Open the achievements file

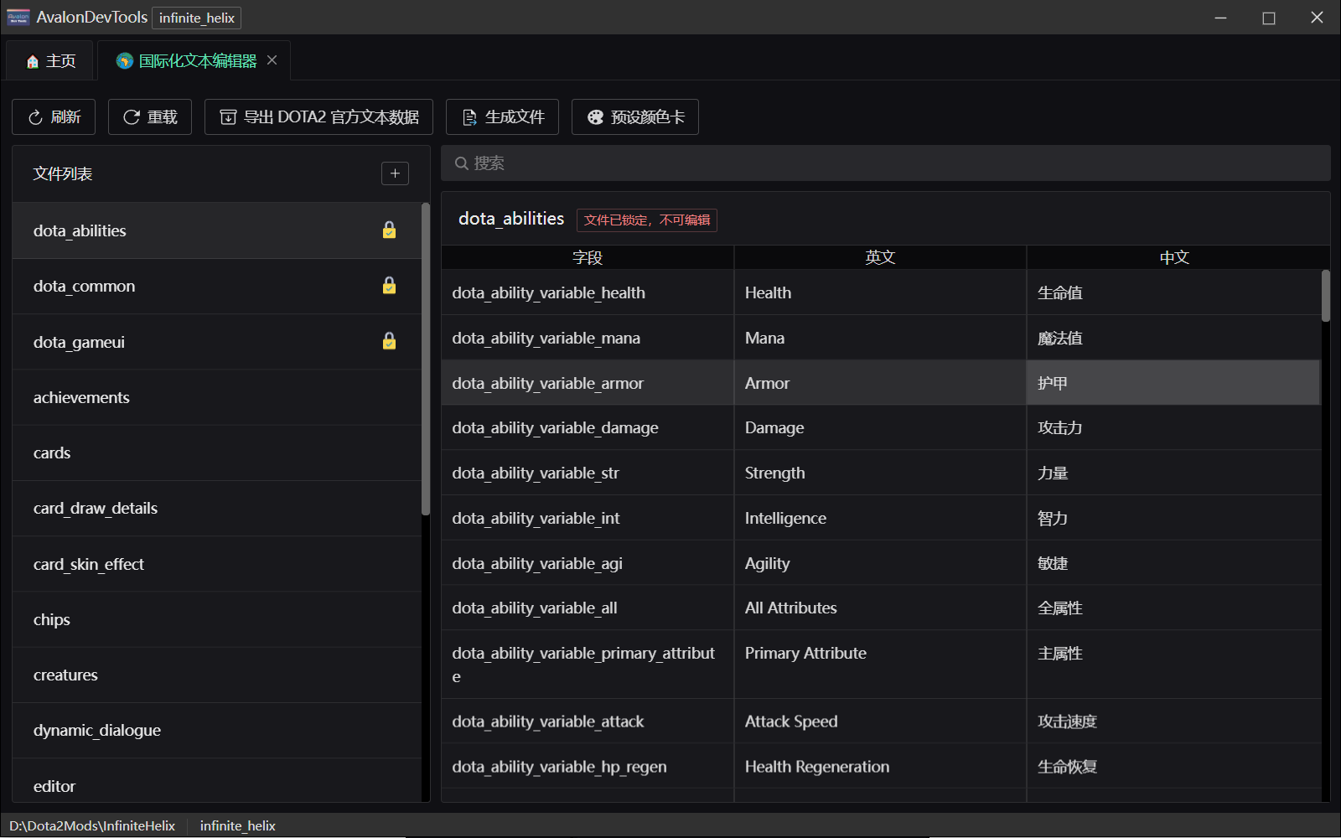click(217, 397)
